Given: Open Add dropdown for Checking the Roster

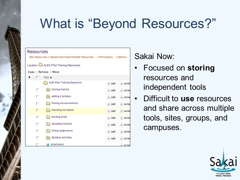Looking at the screenshot, I should coord(111,111).
